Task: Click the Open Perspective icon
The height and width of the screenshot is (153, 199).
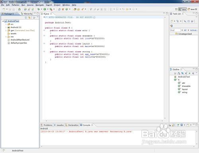Action: tap(176, 9)
